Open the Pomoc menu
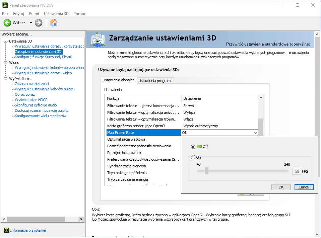 [80, 14]
